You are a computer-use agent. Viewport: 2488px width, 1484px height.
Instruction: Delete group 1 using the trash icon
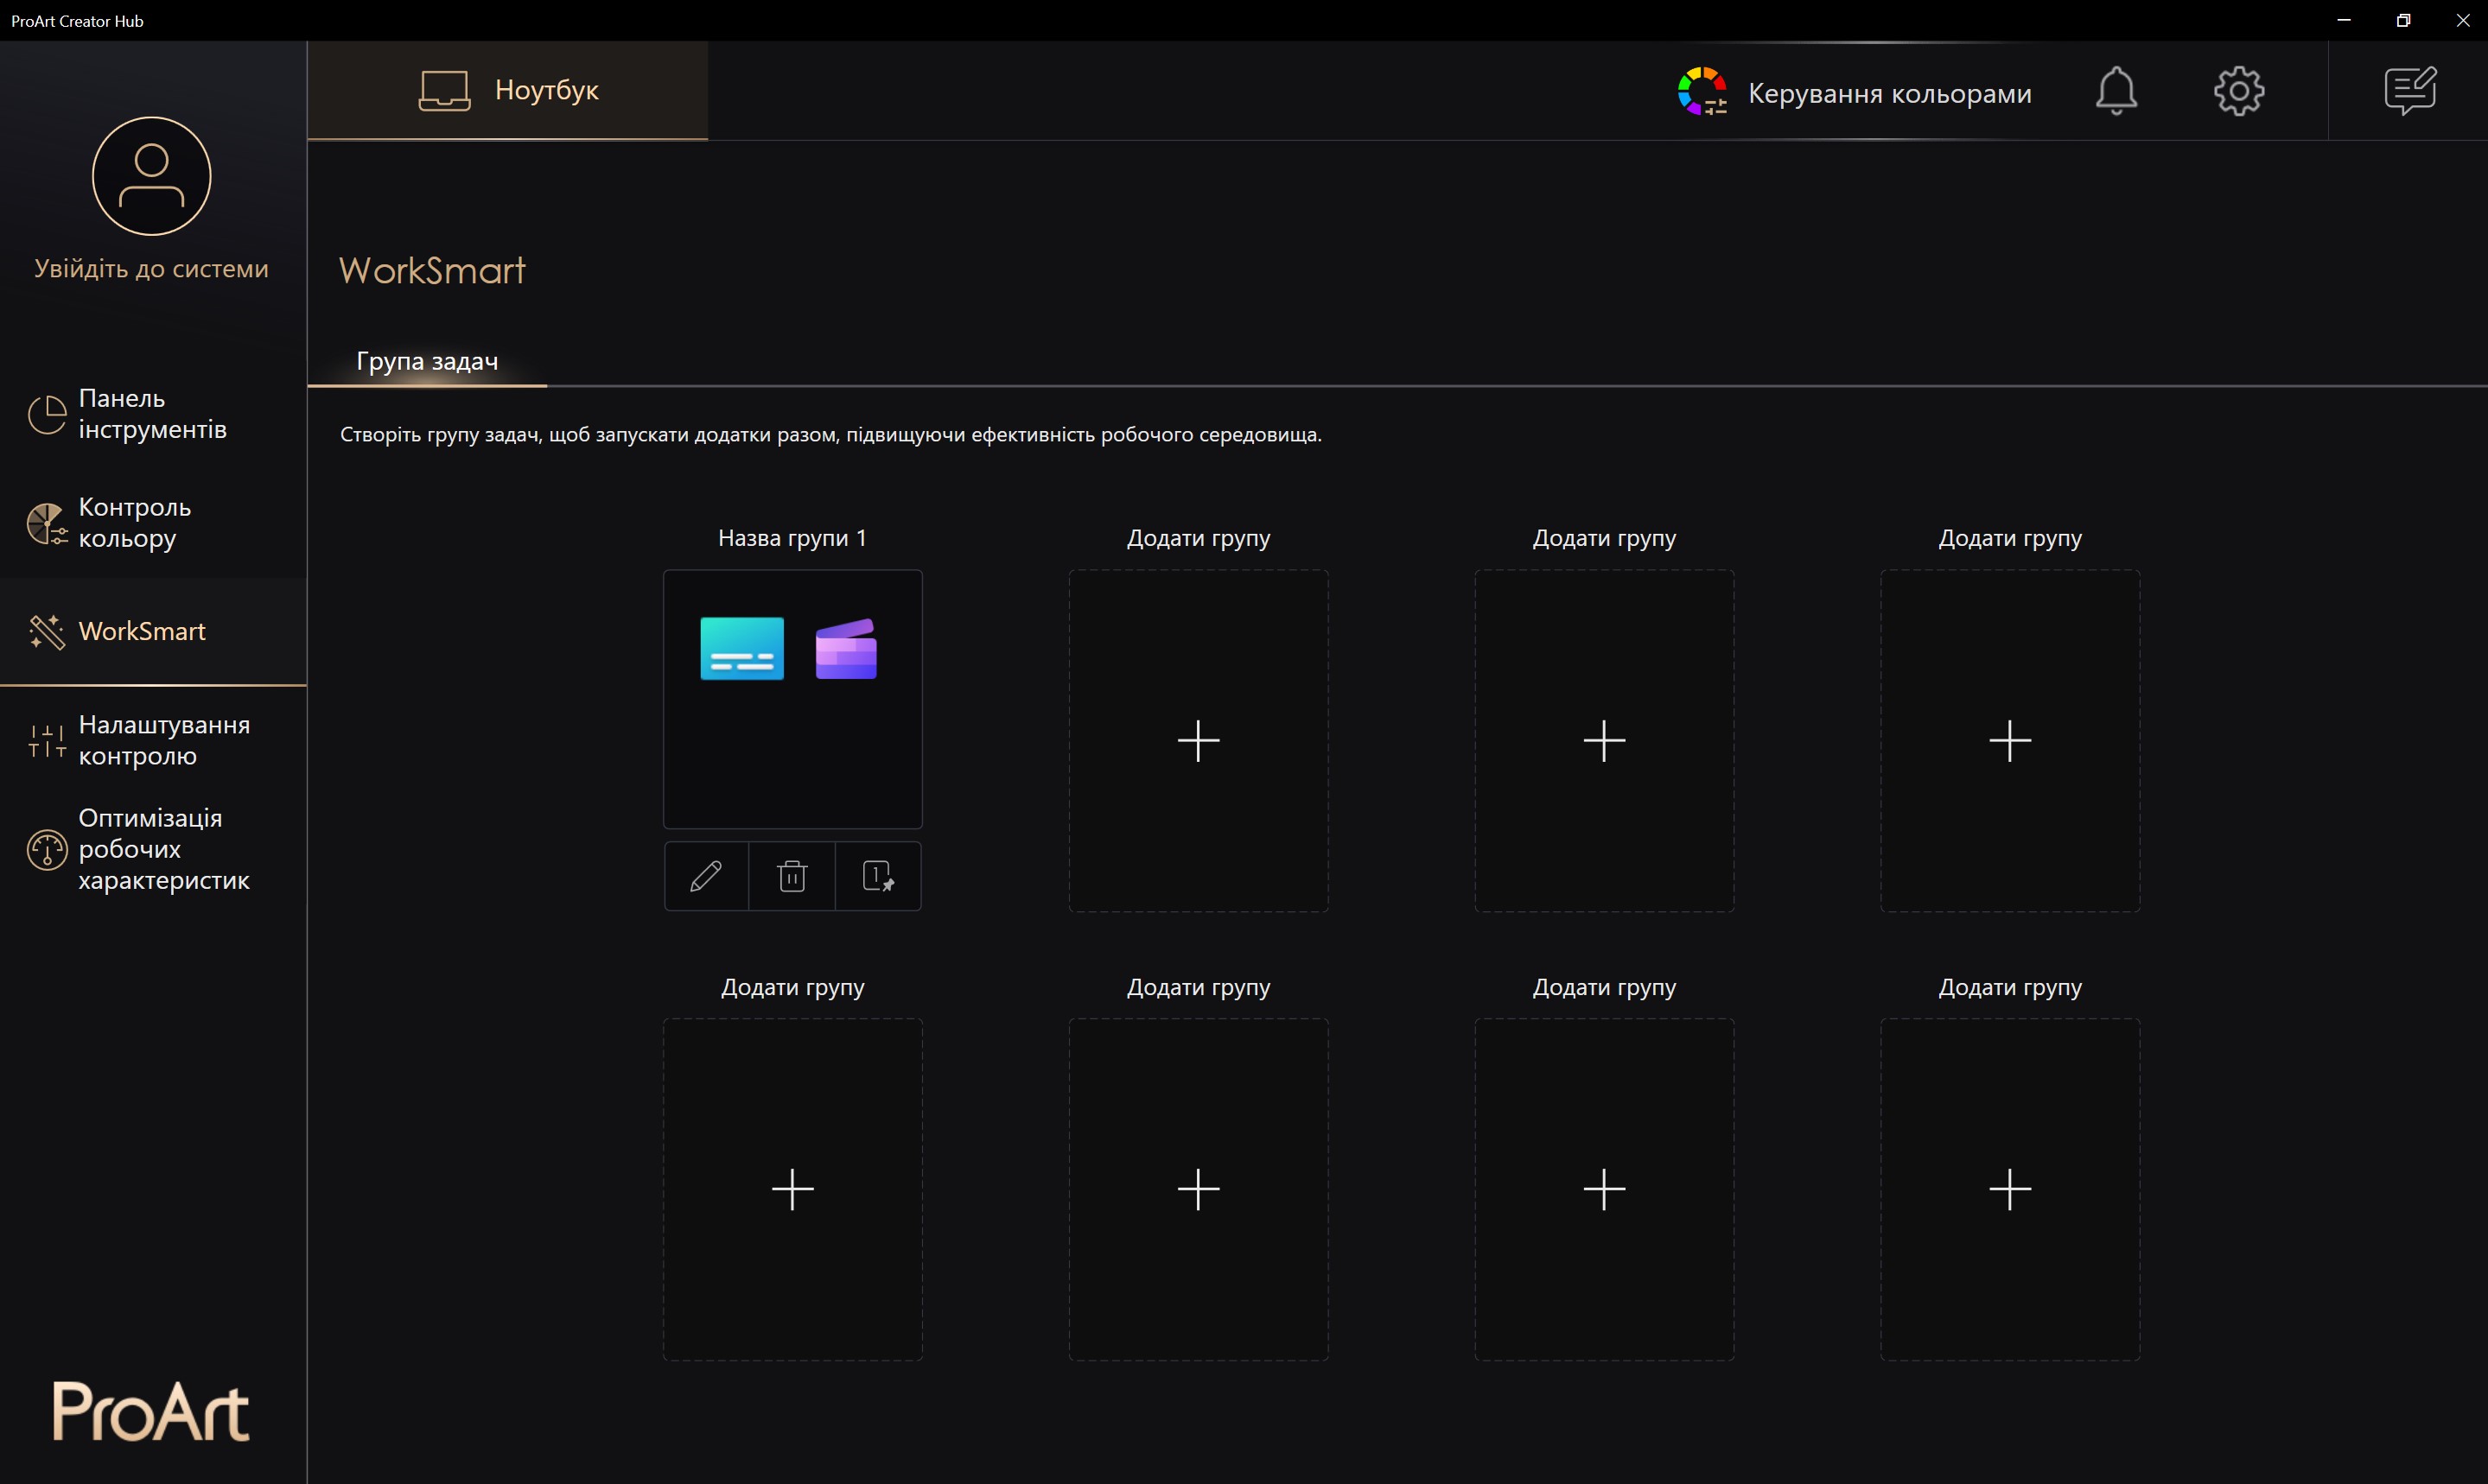coord(792,876)
